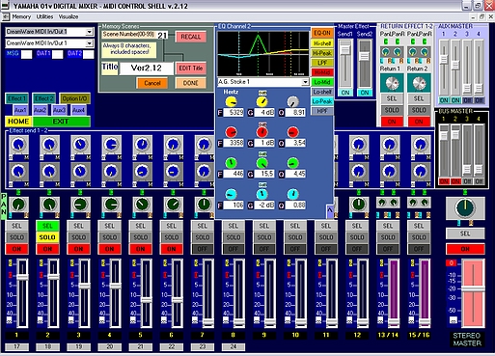Click the RECALL scene button
This screenshot has height=356, width=495.
(191, 37)
